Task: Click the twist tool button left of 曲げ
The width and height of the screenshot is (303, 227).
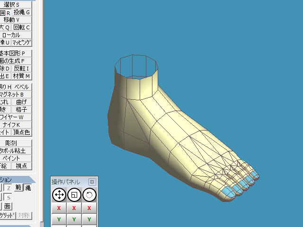Action: [5, 102]
